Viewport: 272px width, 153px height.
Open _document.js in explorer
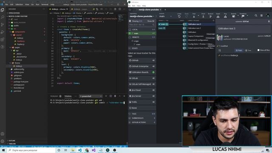(22, 57)
